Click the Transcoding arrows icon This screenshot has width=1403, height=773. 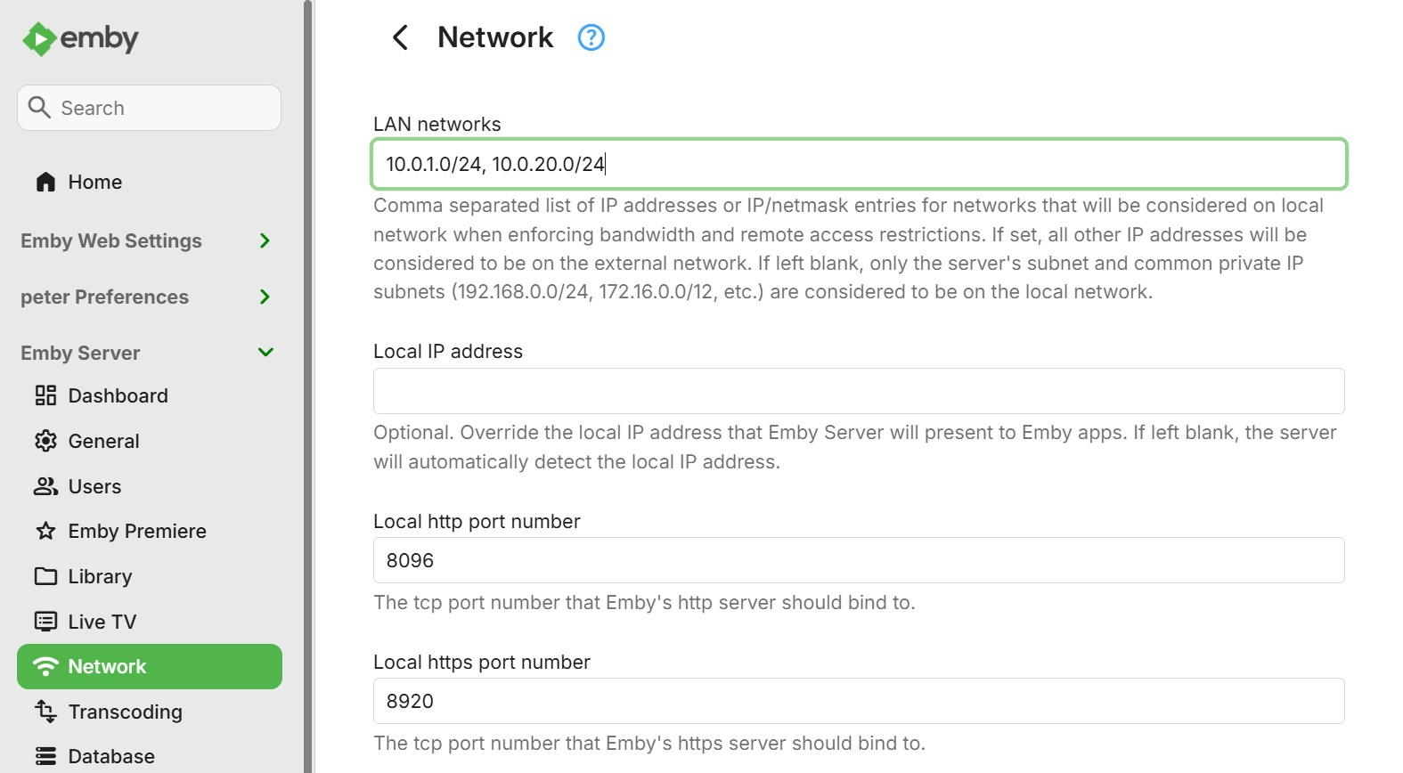tap(45, 712)
